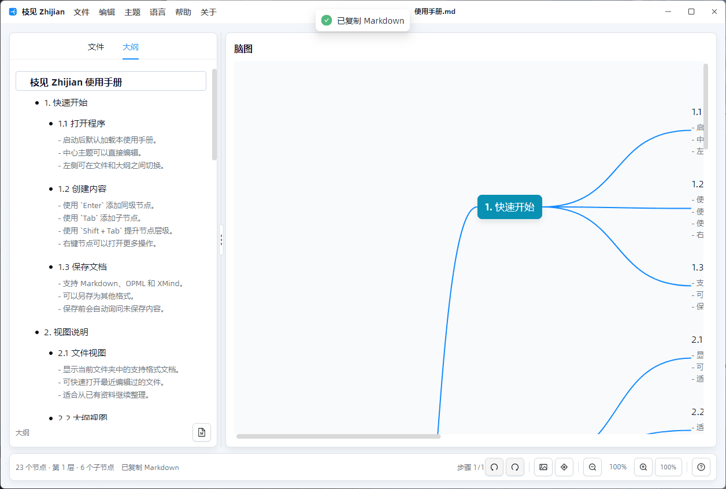Open the 文件 menu
This screenshot has width=726, height=489.
pyautogui.click(x=82, y=12)
